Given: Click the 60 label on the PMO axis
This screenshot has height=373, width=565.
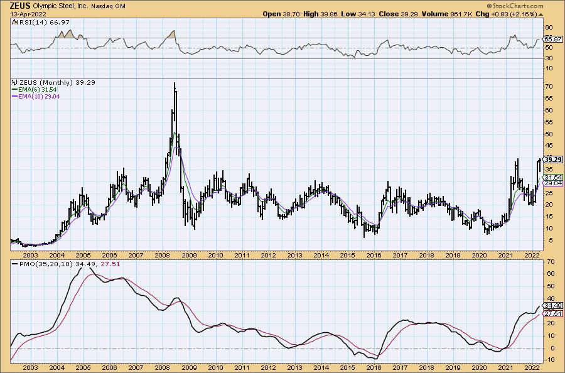Looking at the screenshot, I should 550,274.
